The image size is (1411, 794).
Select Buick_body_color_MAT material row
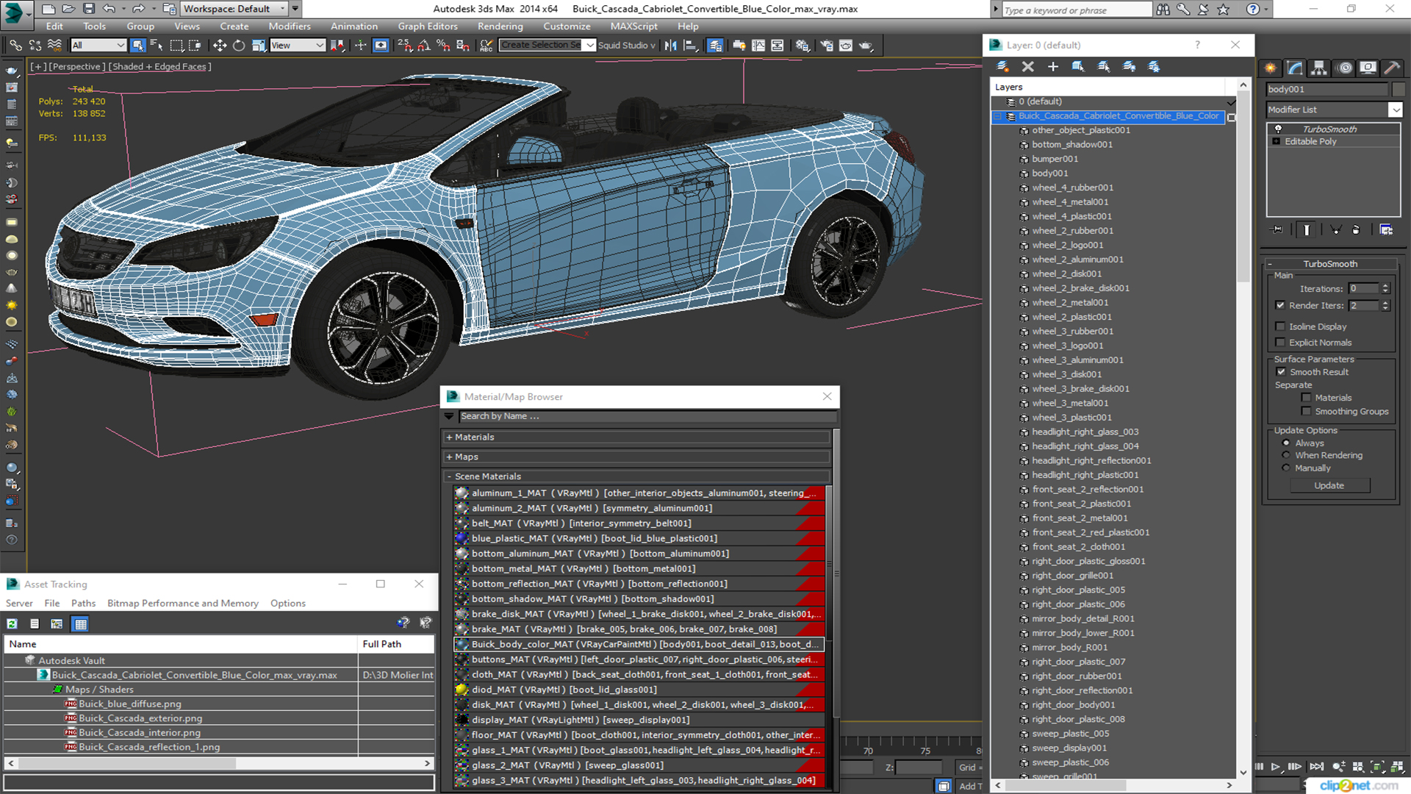point(639,645)
